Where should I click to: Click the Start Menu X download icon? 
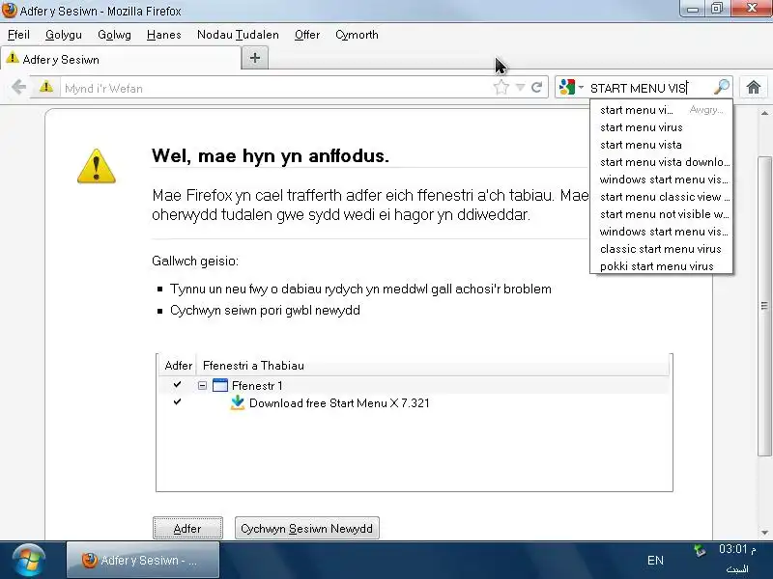tap(237, 402)
